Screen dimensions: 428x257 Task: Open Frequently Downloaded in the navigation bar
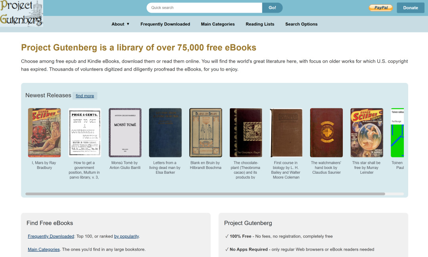[165, 24]
